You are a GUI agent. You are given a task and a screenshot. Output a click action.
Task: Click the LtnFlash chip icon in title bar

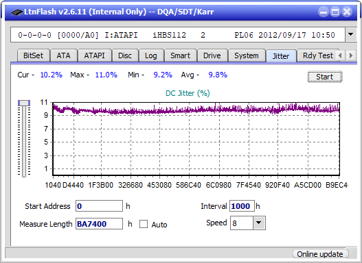point(17,12)
